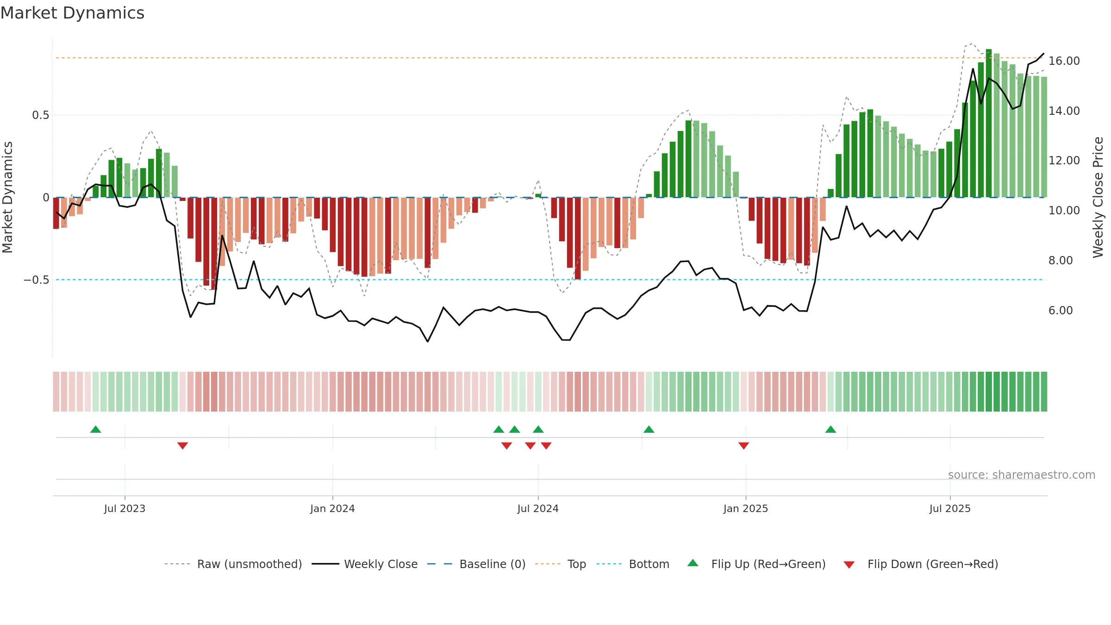Image resolution: width=1111 pixels, height=625 pixels.
Task: Click the 0.5 left axis tick label
Action: click(x=41, y=115)
